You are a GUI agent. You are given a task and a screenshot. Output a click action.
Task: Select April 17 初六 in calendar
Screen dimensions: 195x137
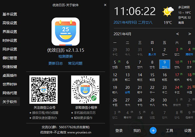178,77
